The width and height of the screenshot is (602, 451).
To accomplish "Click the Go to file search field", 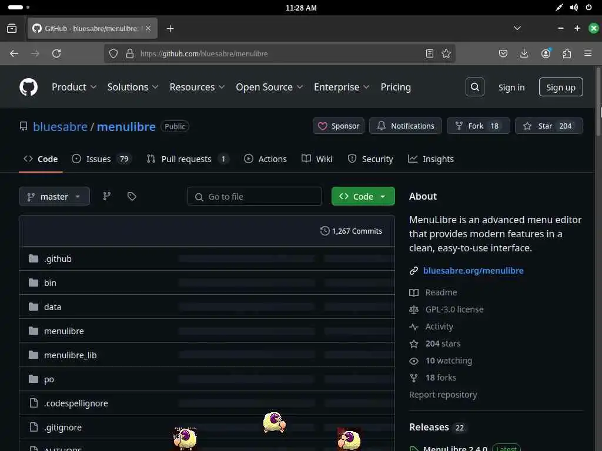I will tap(254, 196).
